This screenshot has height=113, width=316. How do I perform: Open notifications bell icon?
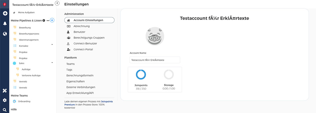pos(5,23)
